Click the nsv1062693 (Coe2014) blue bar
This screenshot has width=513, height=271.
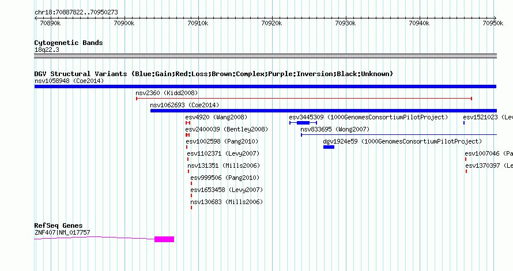click(323, 111)
